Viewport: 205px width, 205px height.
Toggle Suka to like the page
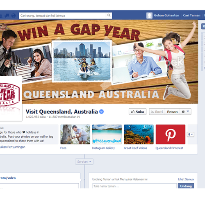(137, 112)
